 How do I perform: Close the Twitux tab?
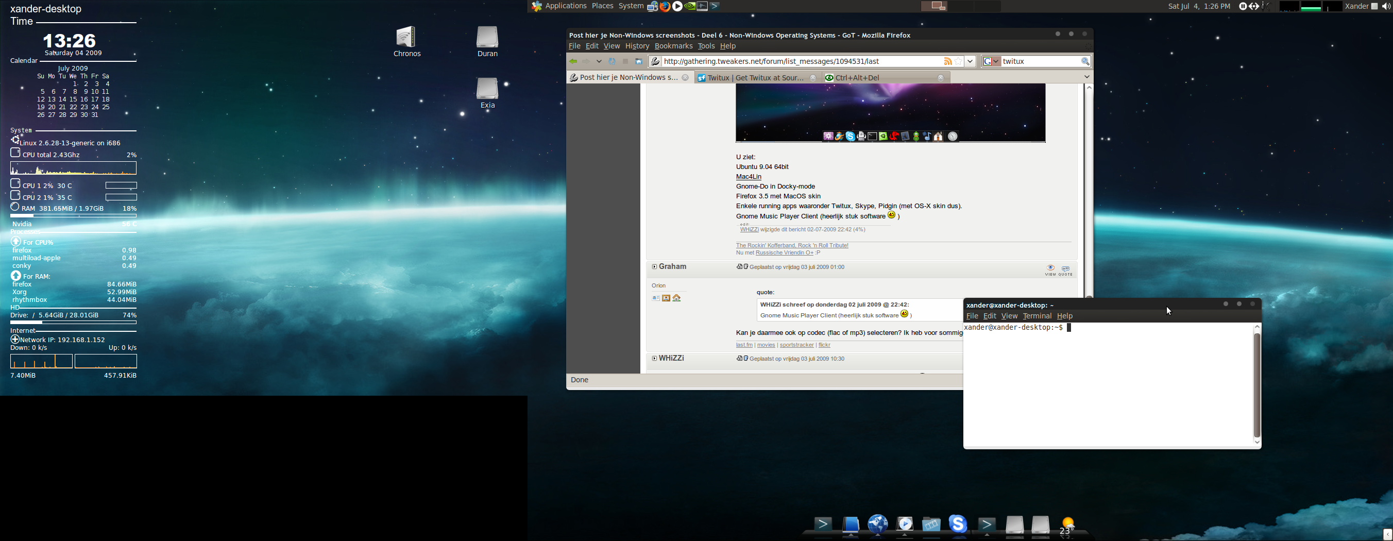pos(812,78)
